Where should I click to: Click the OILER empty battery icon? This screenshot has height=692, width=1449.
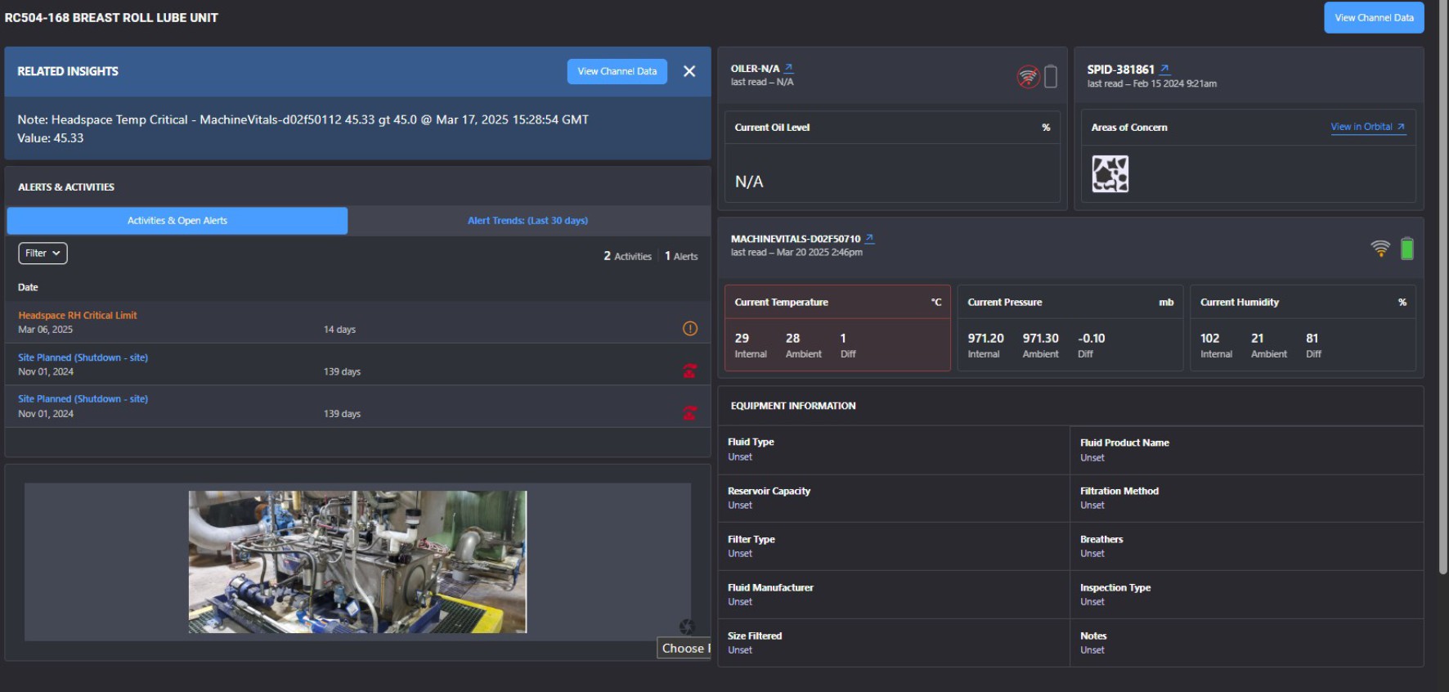point(1051,77)
